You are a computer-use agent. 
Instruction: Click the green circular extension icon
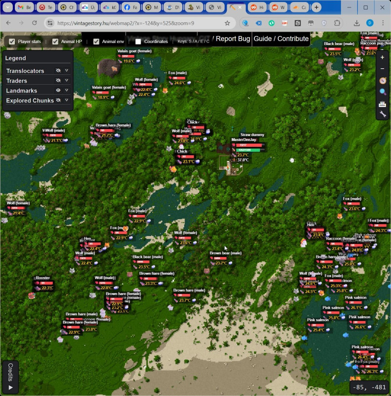272,23
